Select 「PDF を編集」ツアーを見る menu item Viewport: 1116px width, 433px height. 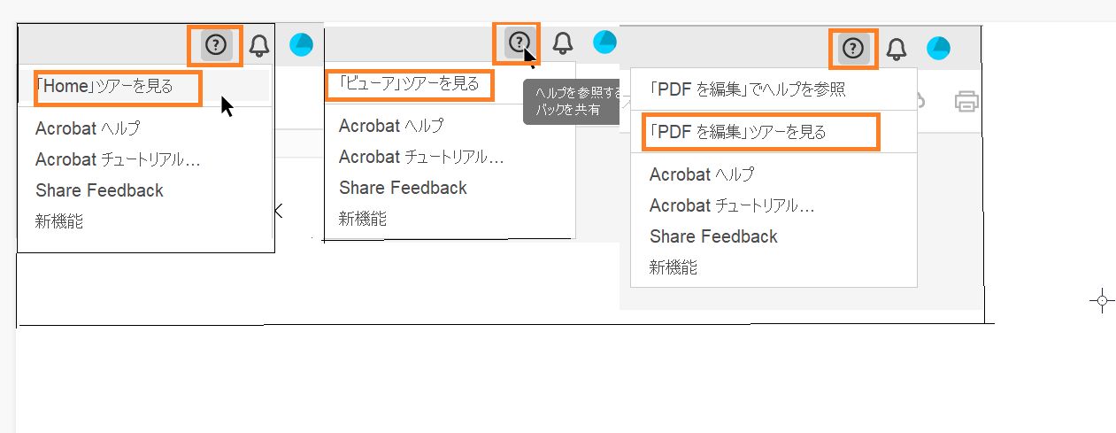tap(774, 132)
